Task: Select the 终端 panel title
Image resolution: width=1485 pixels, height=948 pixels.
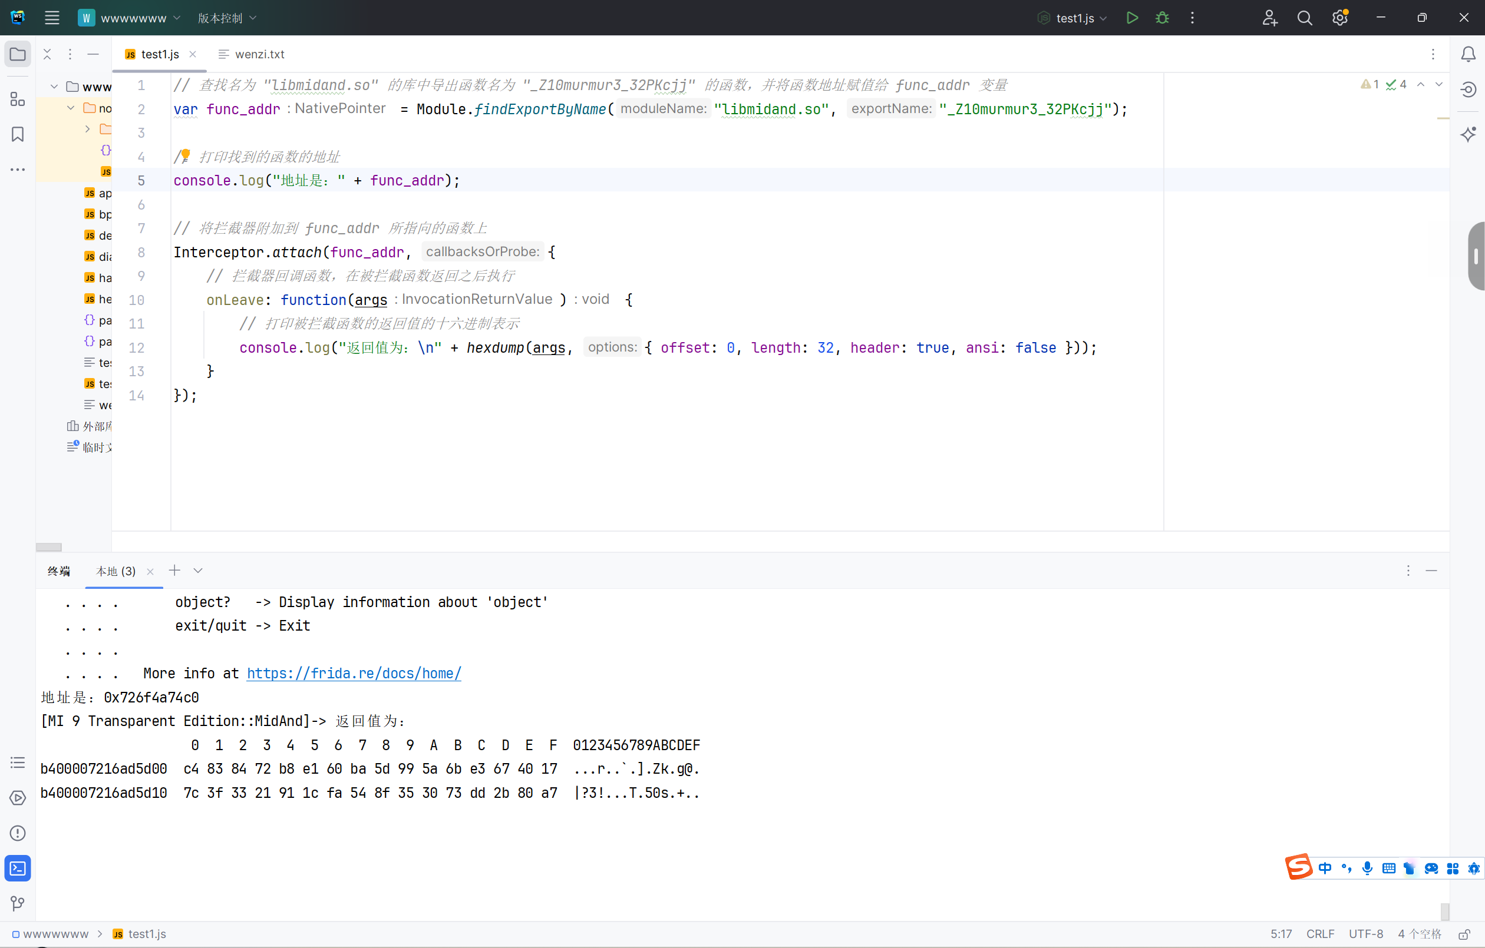Action: click(x=58, y=571)
